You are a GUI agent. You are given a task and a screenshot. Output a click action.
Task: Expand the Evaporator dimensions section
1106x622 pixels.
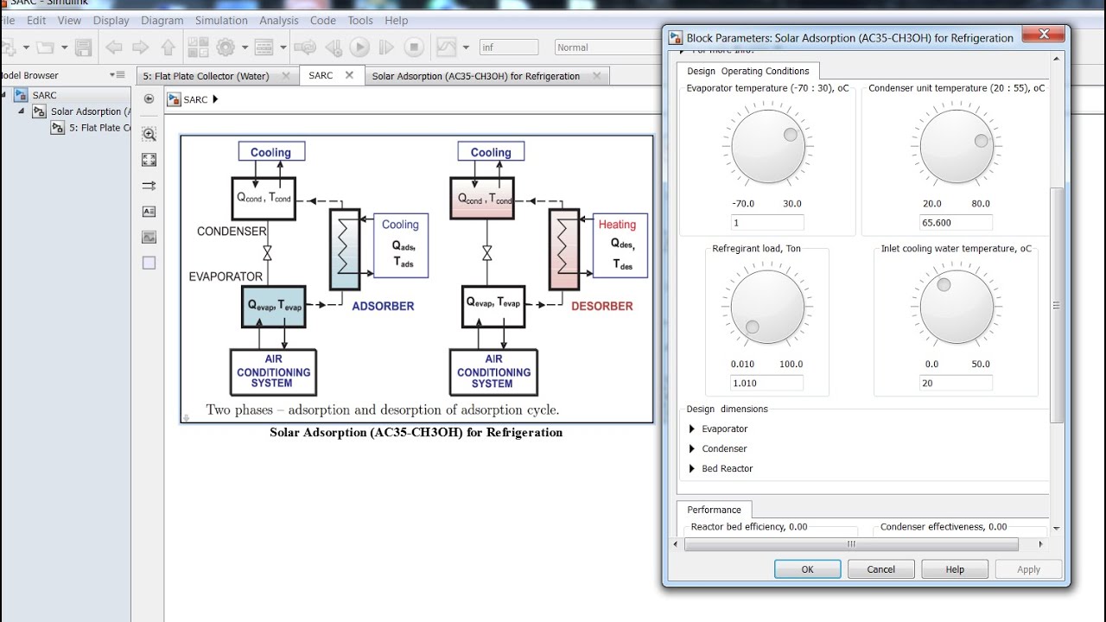click(x=692, y=428)
